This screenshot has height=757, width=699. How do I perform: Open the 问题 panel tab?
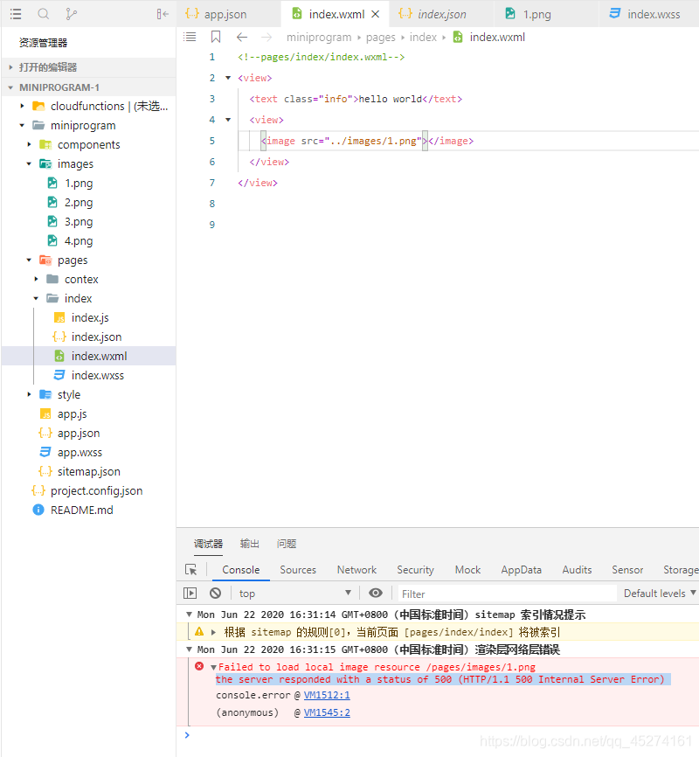tap(287, 544)
